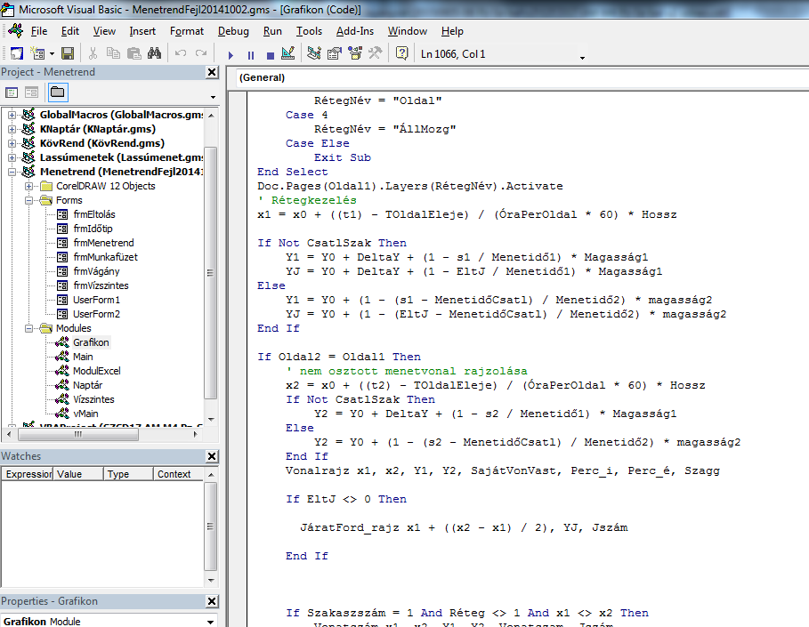Open the File menu
The width and height of the screenshot is (809, 627).
pos(39,31)
